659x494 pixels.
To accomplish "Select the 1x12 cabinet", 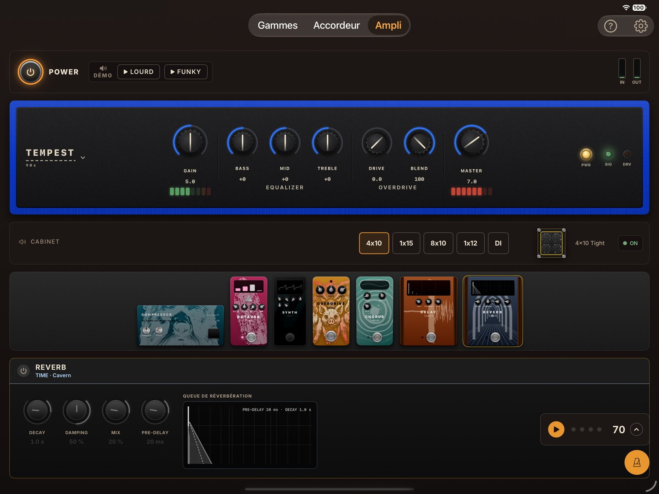I will click(470, 243).
